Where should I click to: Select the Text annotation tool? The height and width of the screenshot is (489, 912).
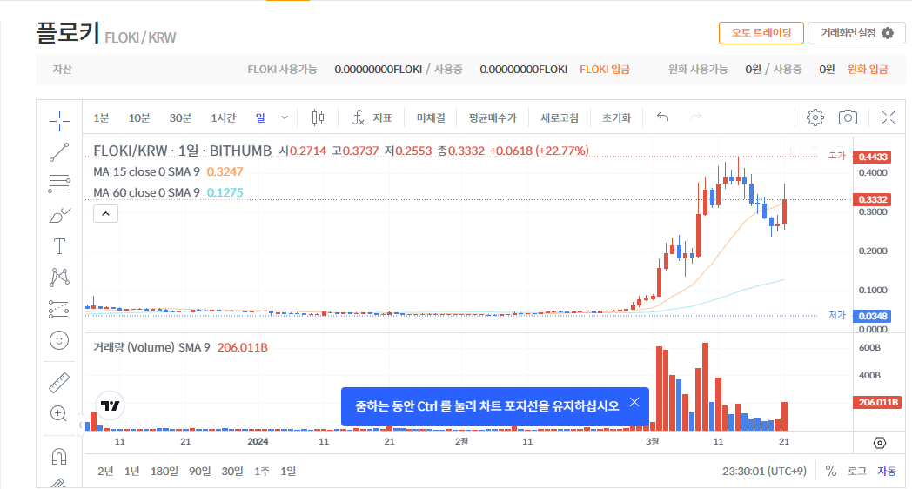(x=59, y=246)
